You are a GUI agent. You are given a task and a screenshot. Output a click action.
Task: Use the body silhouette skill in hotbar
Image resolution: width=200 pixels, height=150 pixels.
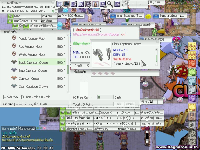(x=95, y=4)
